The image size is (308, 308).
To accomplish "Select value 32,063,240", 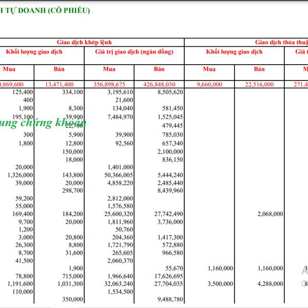I will (119, 284).
